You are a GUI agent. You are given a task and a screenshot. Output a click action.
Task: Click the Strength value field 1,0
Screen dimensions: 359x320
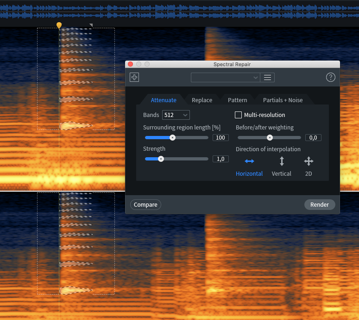tap(220, 159)
